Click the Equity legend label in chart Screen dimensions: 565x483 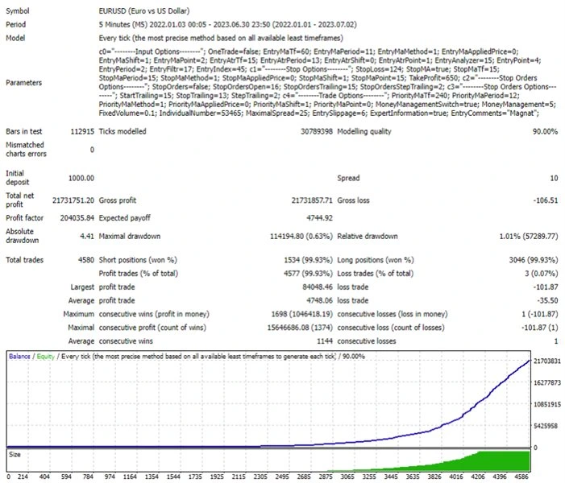(45, 357)
